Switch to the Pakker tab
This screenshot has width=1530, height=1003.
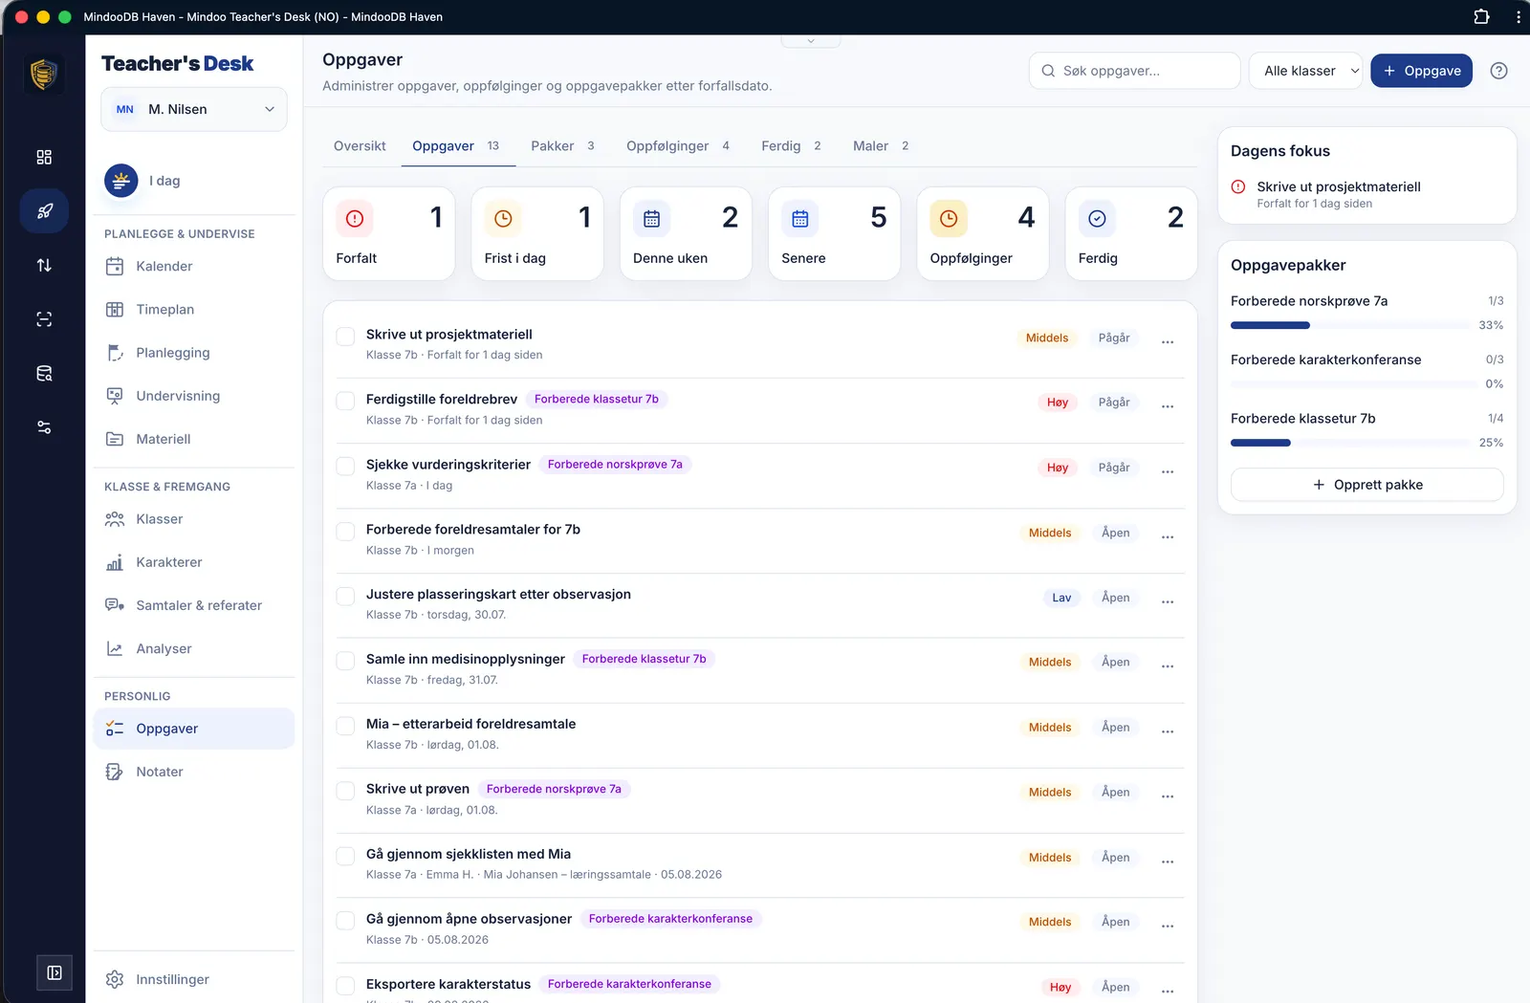tap(563, 146)
